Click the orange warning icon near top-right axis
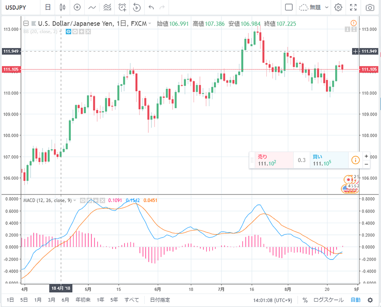381x307 pixels. [354, 23]
